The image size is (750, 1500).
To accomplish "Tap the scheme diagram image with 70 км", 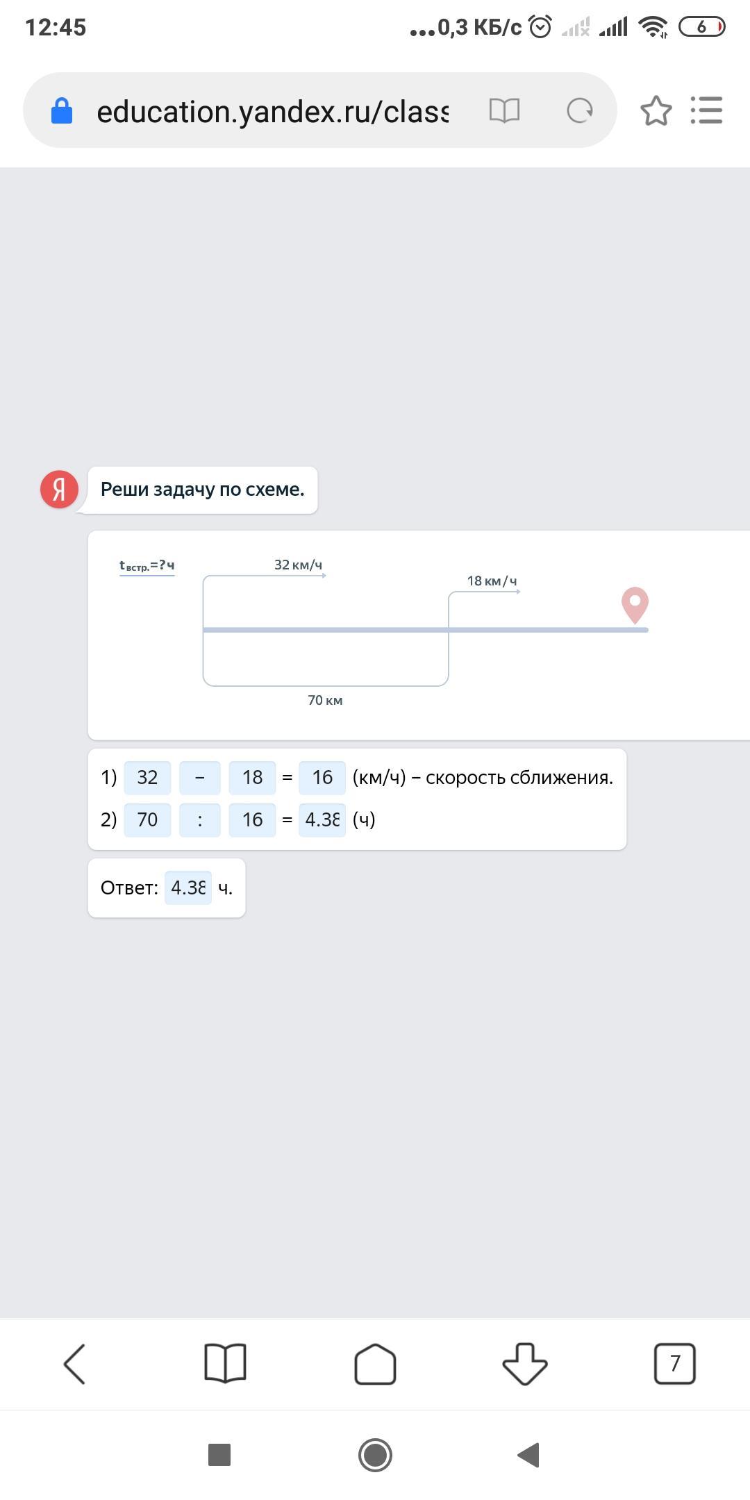I will pos(419,635).
